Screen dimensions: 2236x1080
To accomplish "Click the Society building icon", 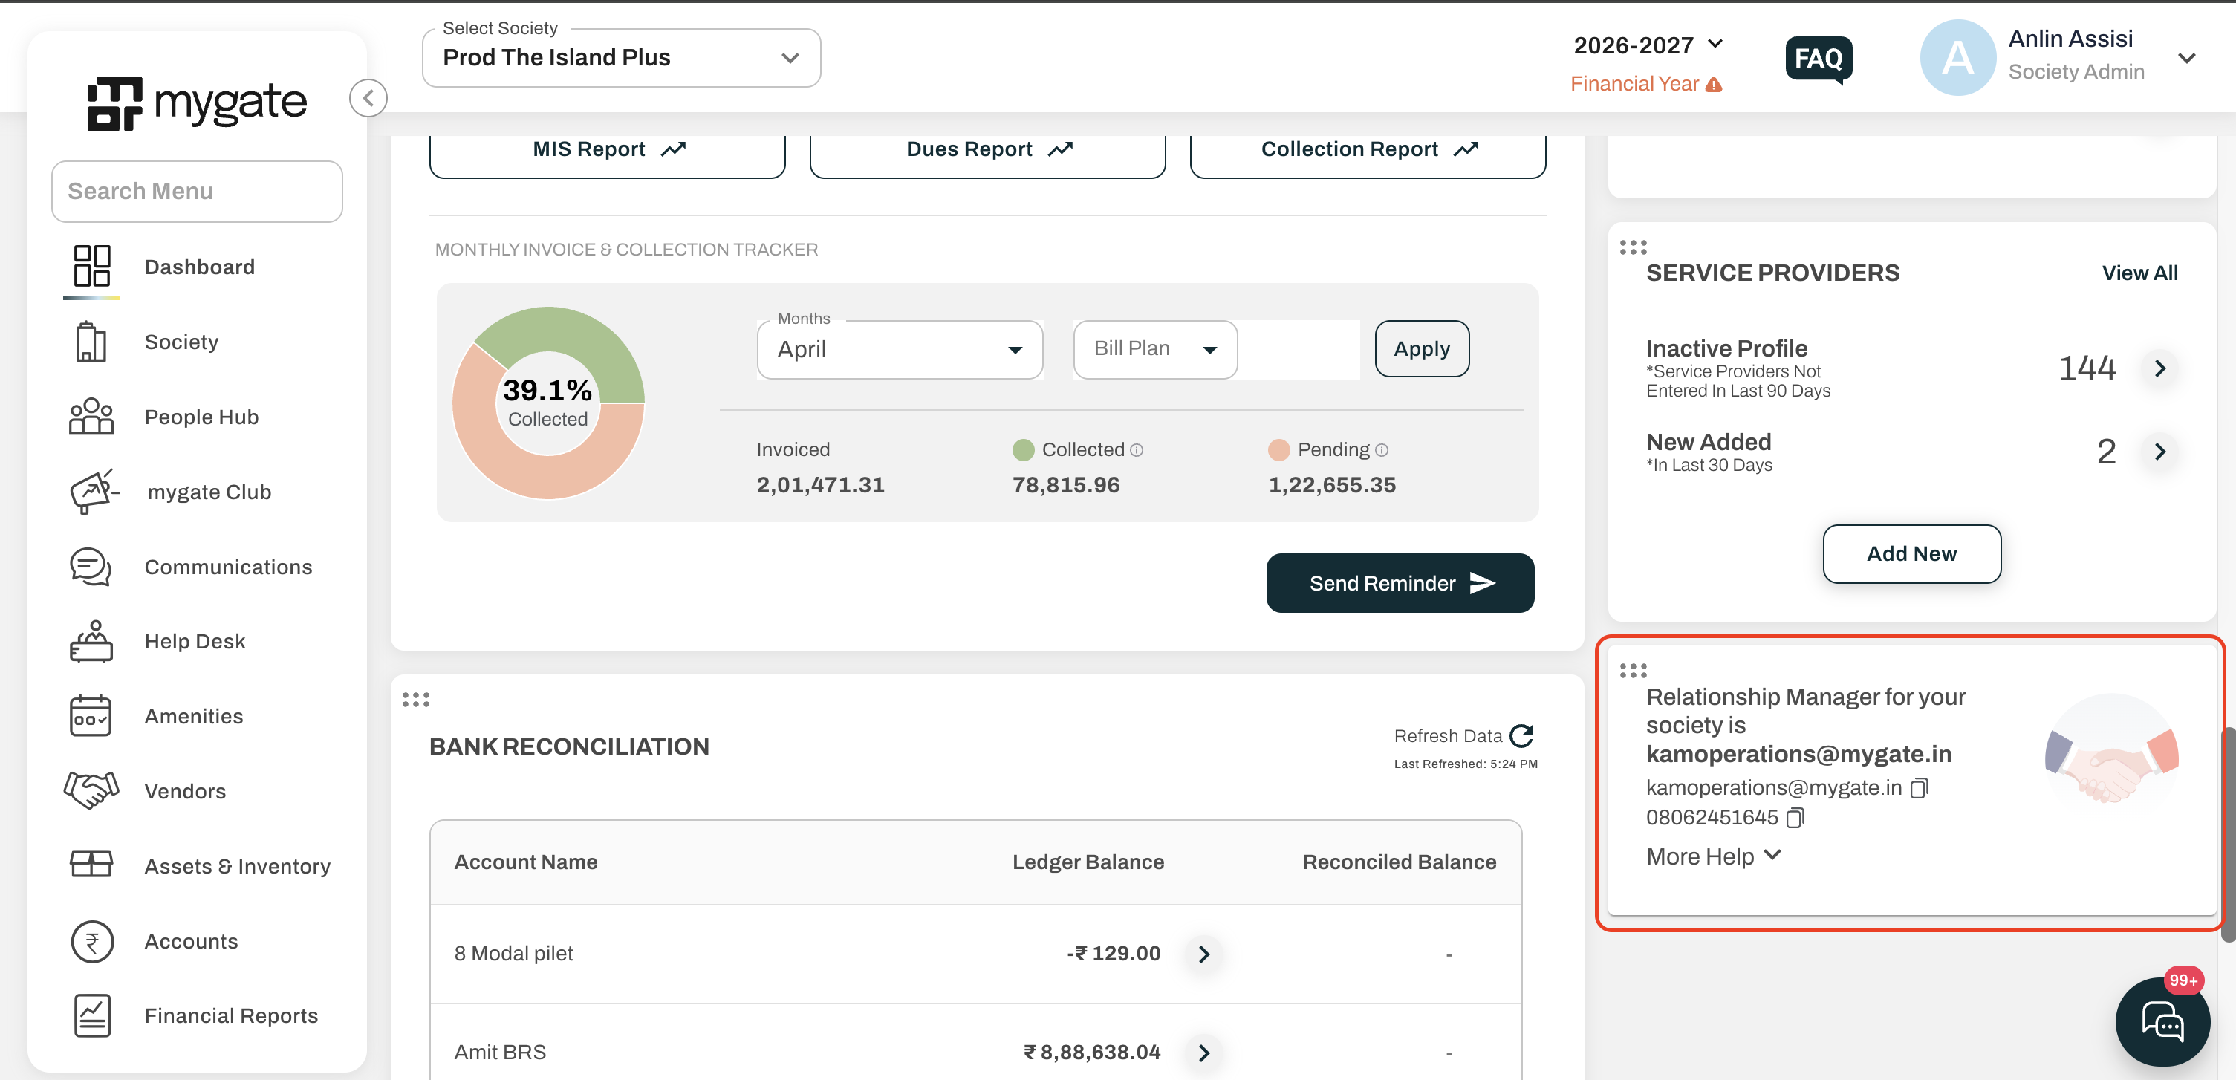I will 91,341.
